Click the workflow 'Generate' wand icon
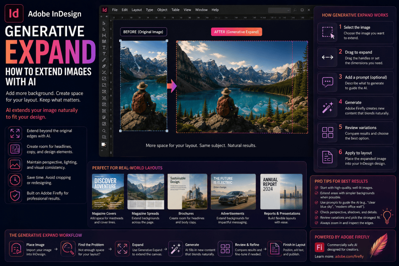399x266 pixels. pyautogui.click(x=176, y=249)
